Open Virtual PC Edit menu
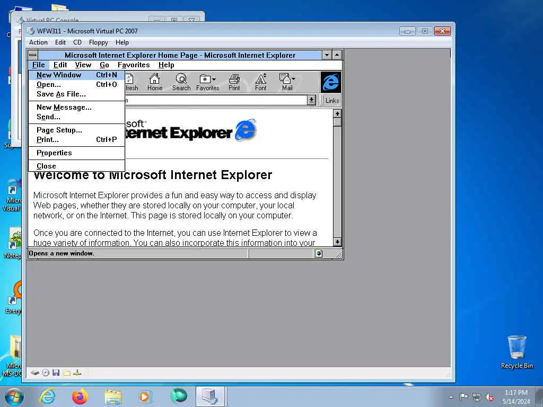This screenshot has width=543, height=407. coord(60,42)
